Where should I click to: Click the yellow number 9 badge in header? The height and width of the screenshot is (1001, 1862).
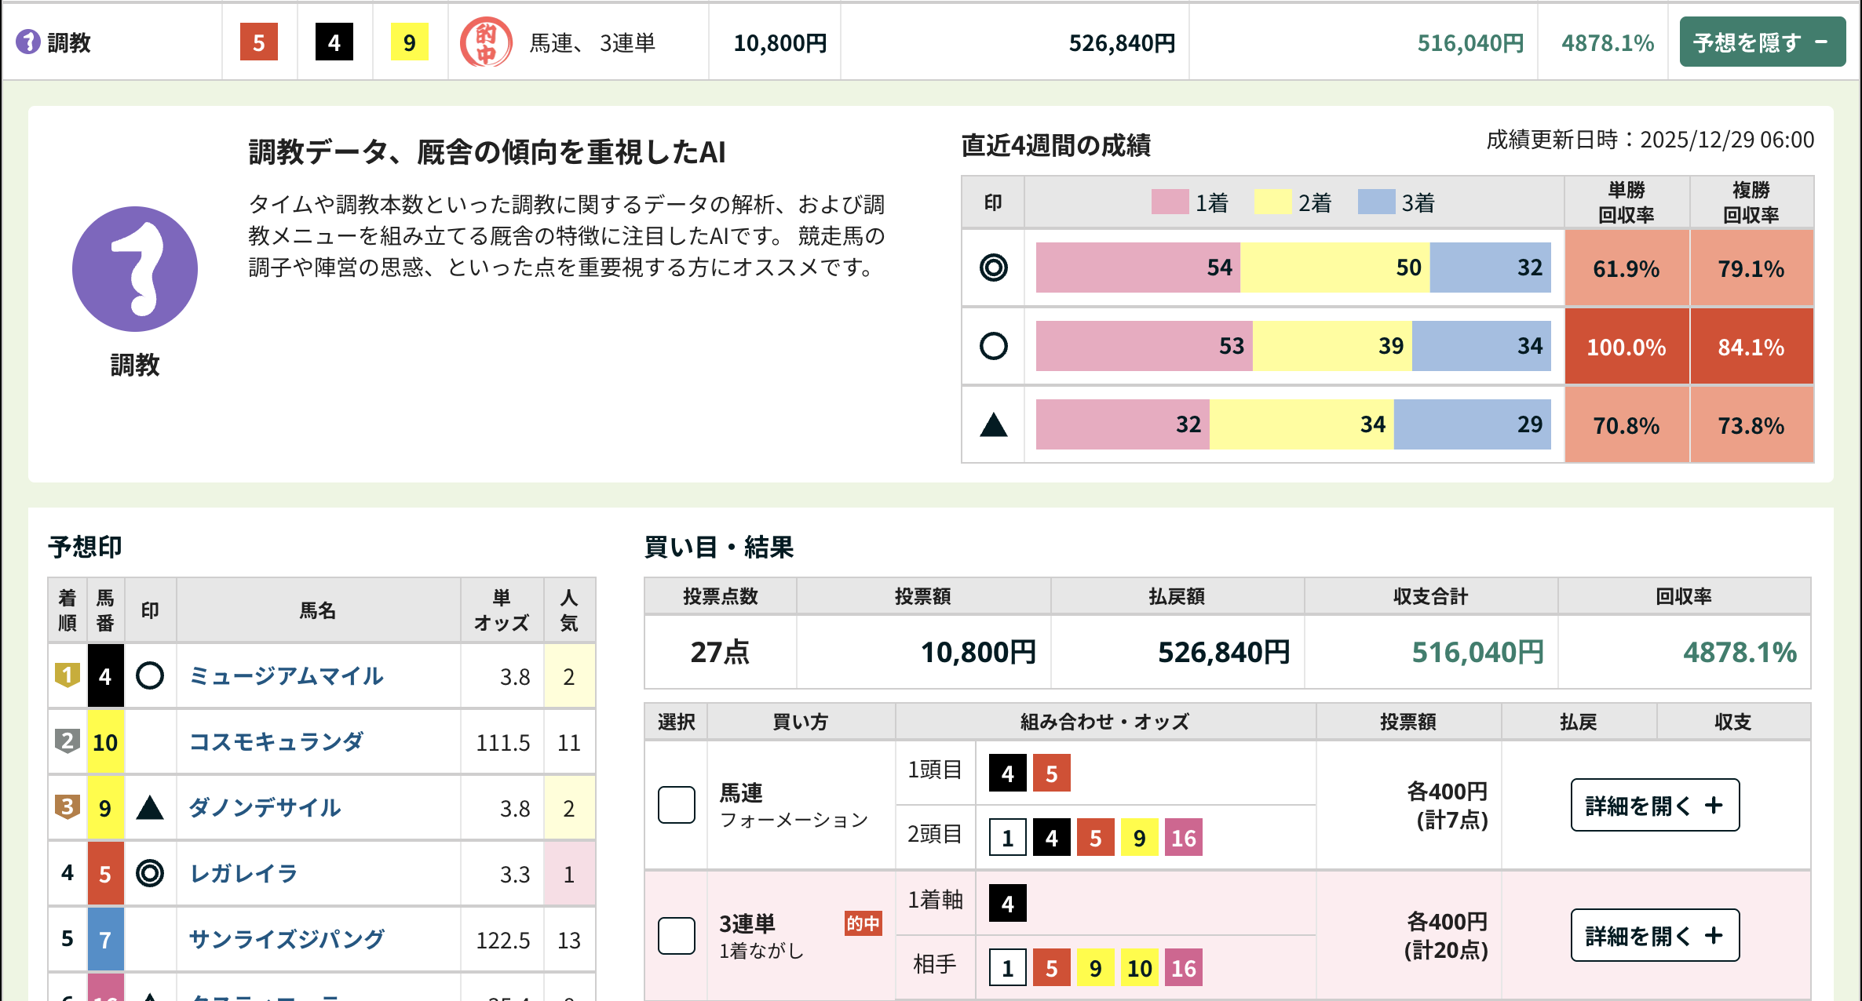(408, 42)
